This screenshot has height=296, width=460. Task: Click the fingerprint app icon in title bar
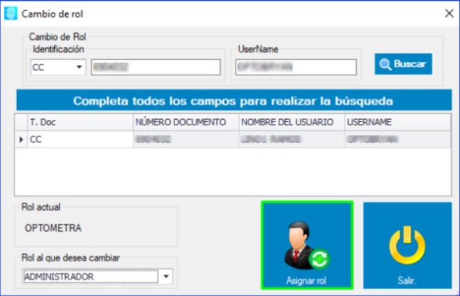[x=11, y=14]
